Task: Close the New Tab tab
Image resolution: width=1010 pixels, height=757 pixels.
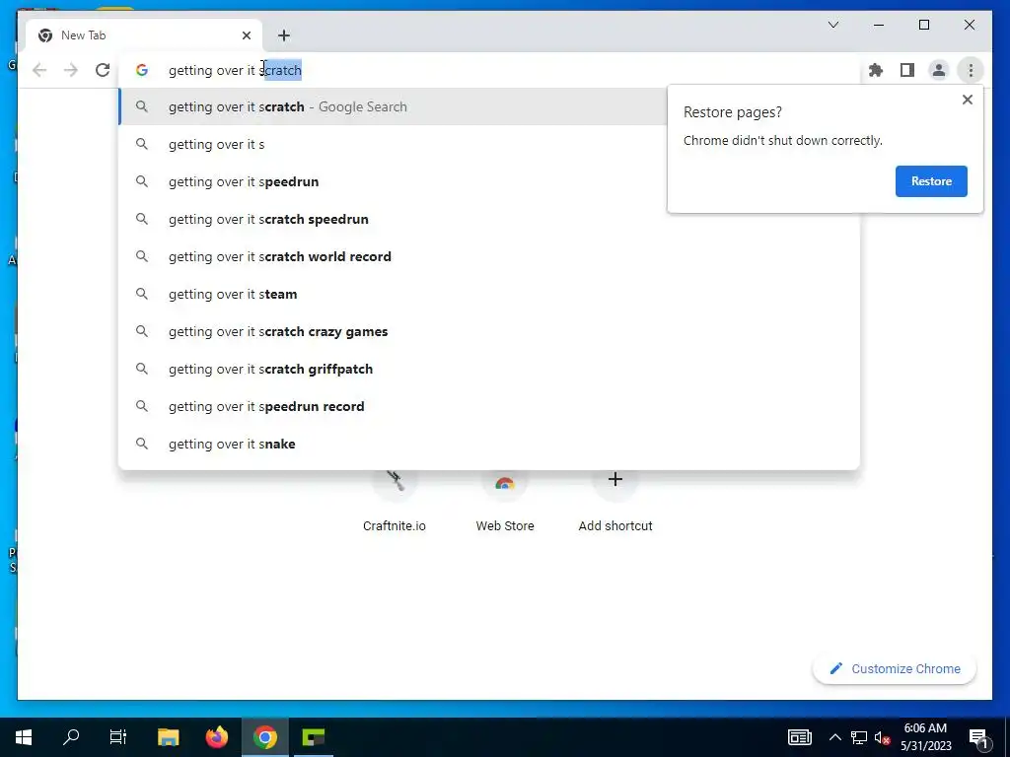Action: (x=246, y=35)
